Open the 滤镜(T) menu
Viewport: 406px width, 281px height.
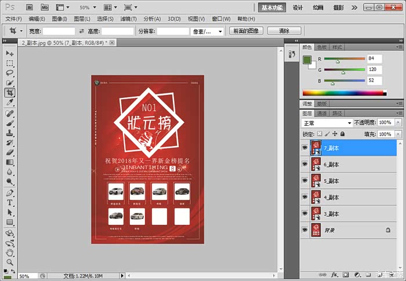pyautogui.click(x=128, y=19)
